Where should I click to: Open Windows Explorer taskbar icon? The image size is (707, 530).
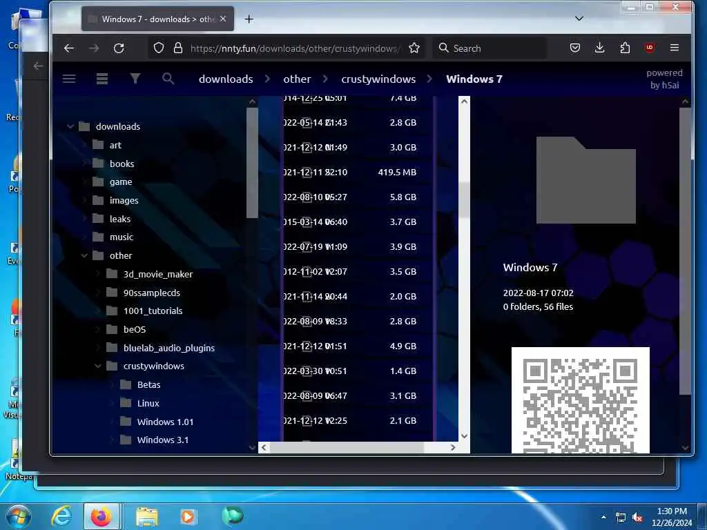147,516
